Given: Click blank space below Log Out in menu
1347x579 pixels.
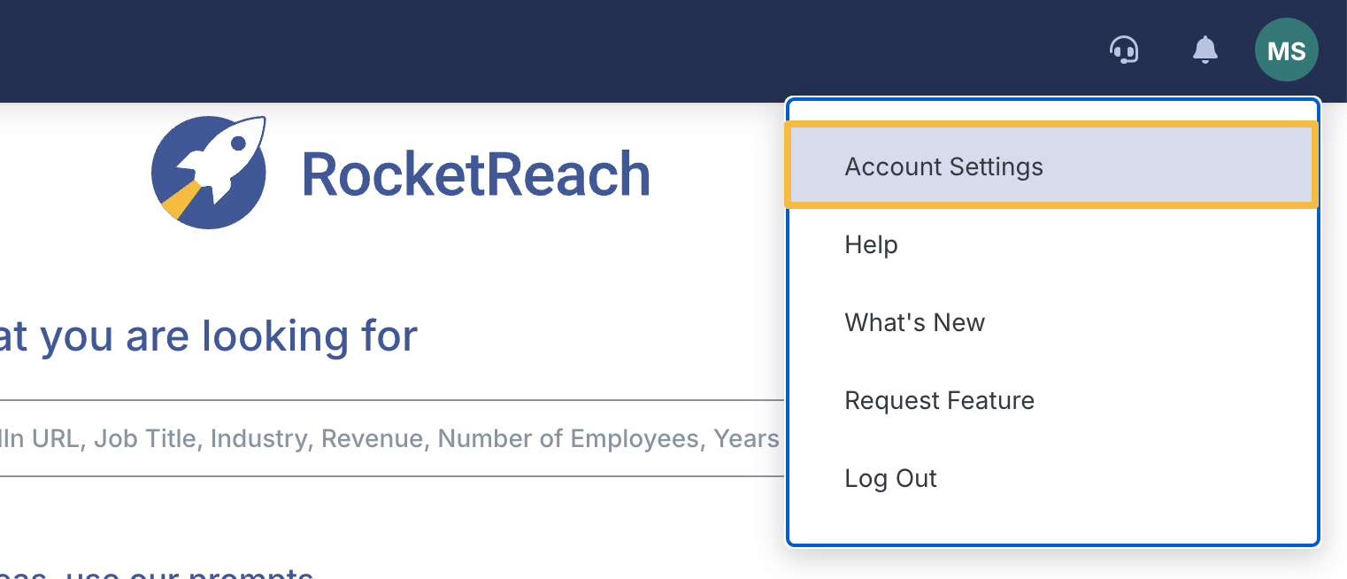Looking at the screenshot, I should (1051, 522).
